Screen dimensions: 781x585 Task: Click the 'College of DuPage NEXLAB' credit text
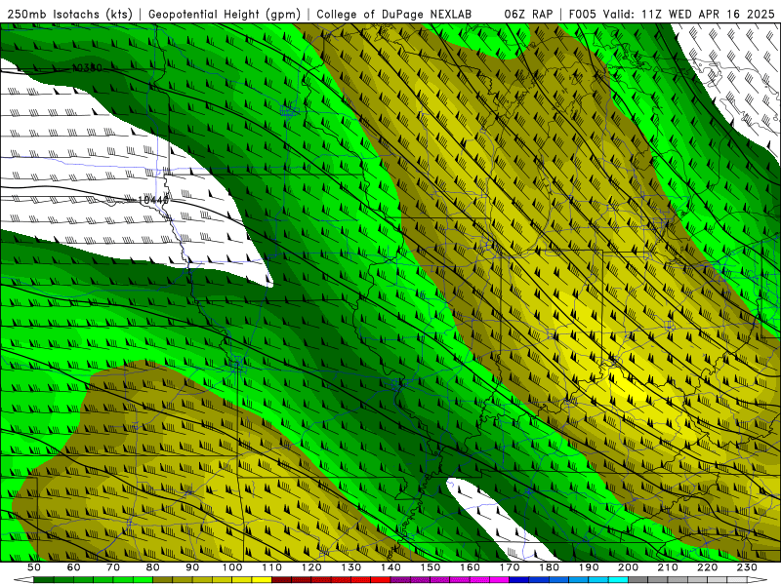[393, 14]
